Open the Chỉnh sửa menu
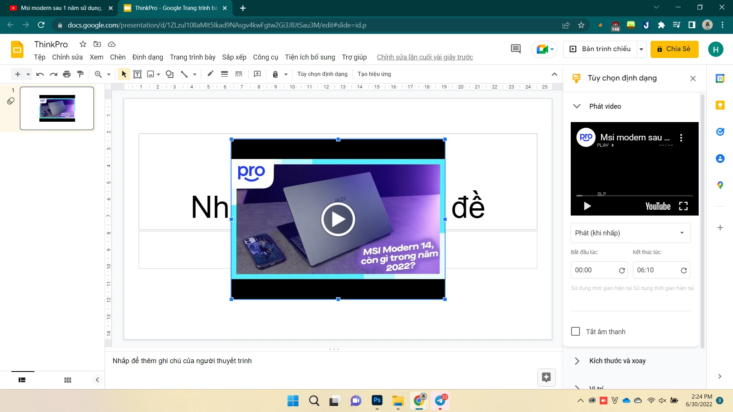 (67, 57)
